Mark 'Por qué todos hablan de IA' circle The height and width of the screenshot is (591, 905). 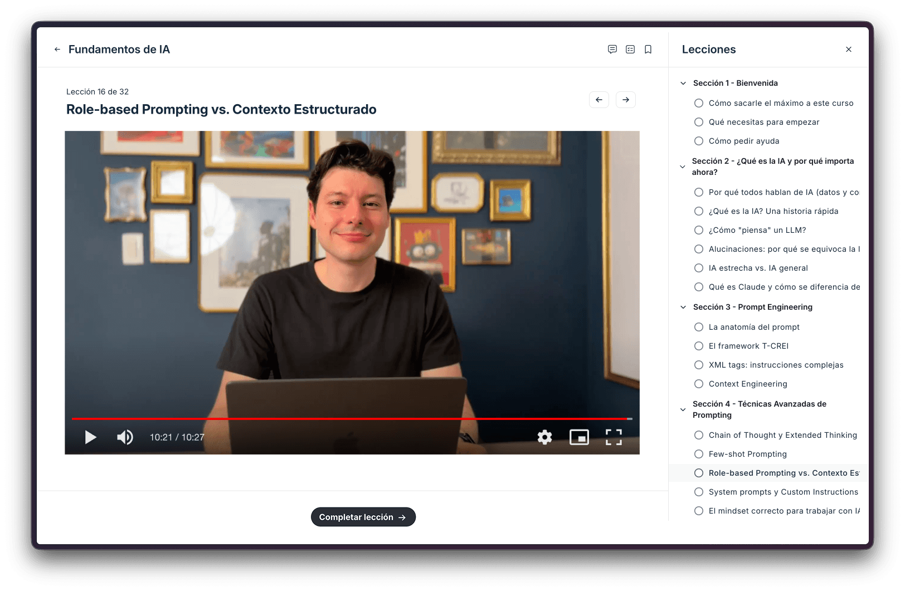coord(699,192)
